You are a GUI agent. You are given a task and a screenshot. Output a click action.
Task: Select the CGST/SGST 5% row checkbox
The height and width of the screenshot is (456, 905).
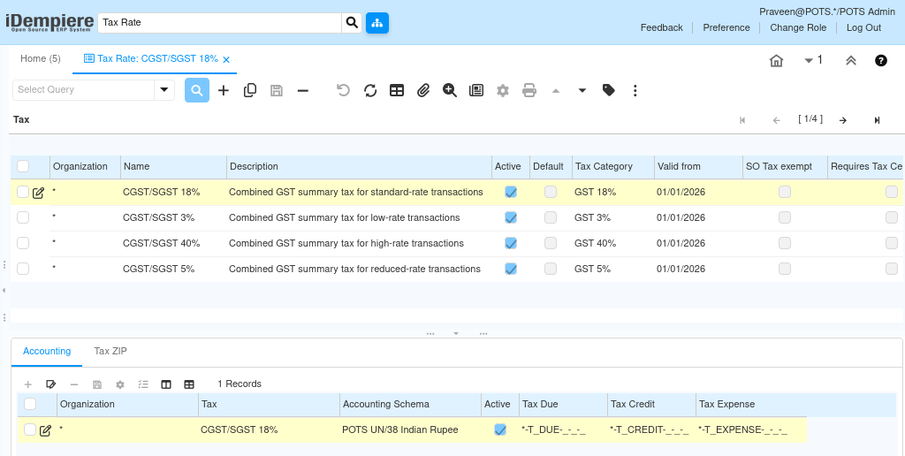[x=22, y=269]
